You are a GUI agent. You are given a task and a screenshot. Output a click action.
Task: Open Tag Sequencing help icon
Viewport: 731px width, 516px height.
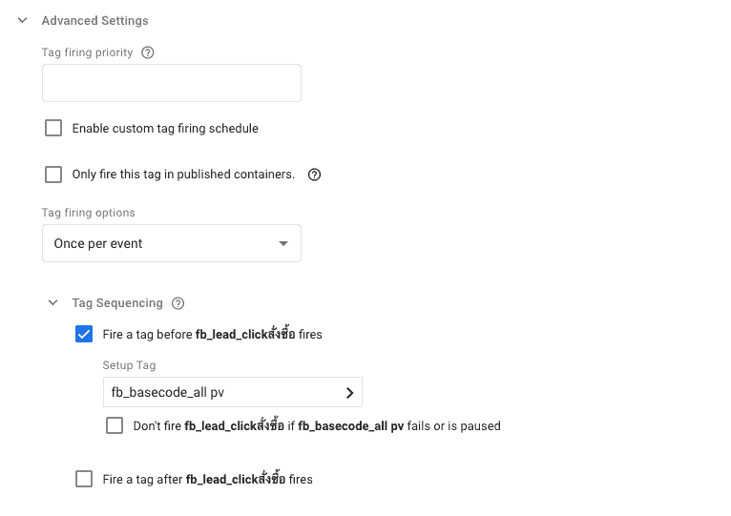click(178, 303)
